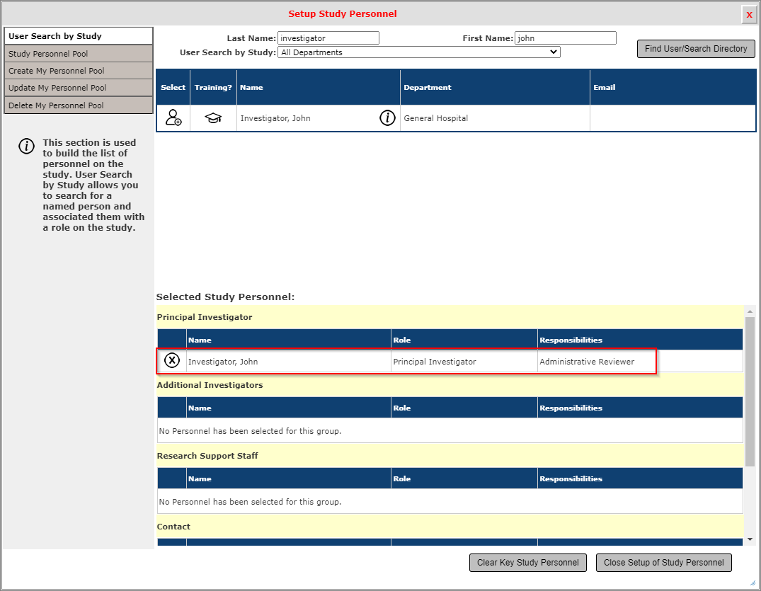Select User Search by Study tab
761x591 pixels.
(79, 36)
